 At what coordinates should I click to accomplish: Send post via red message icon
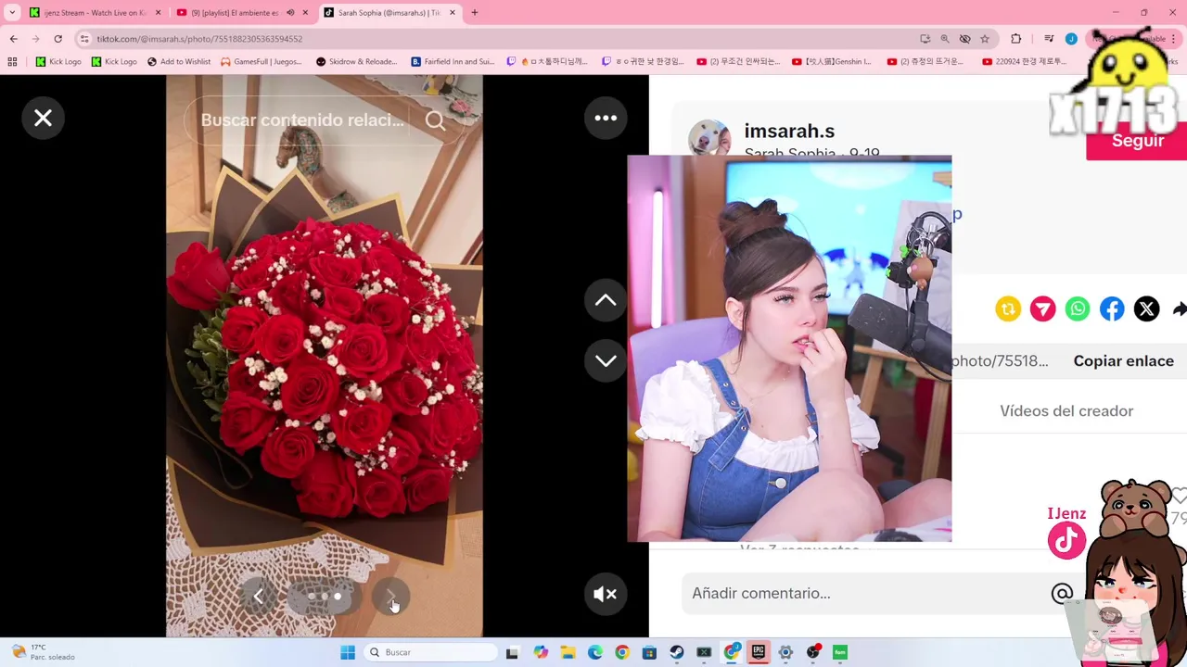[x=1042, y=308]
